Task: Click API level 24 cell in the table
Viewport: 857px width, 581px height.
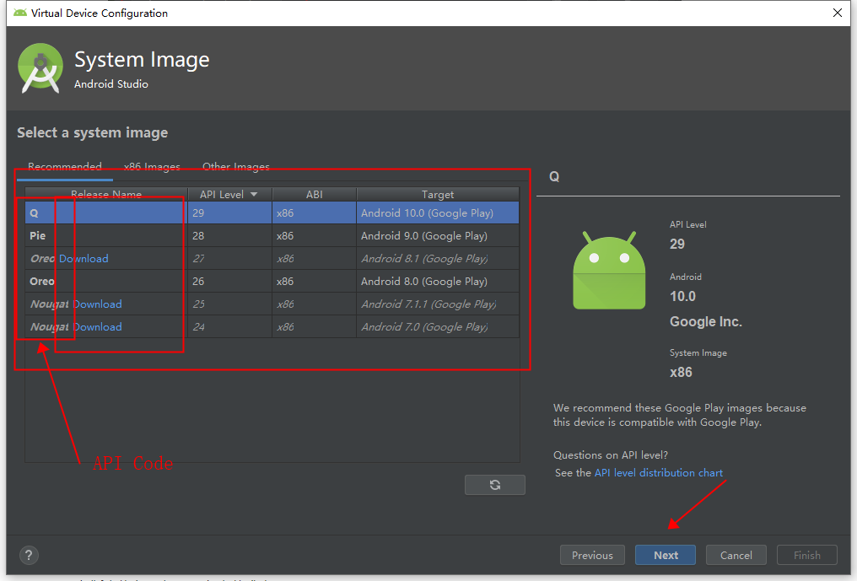Action: pos(229,327)
